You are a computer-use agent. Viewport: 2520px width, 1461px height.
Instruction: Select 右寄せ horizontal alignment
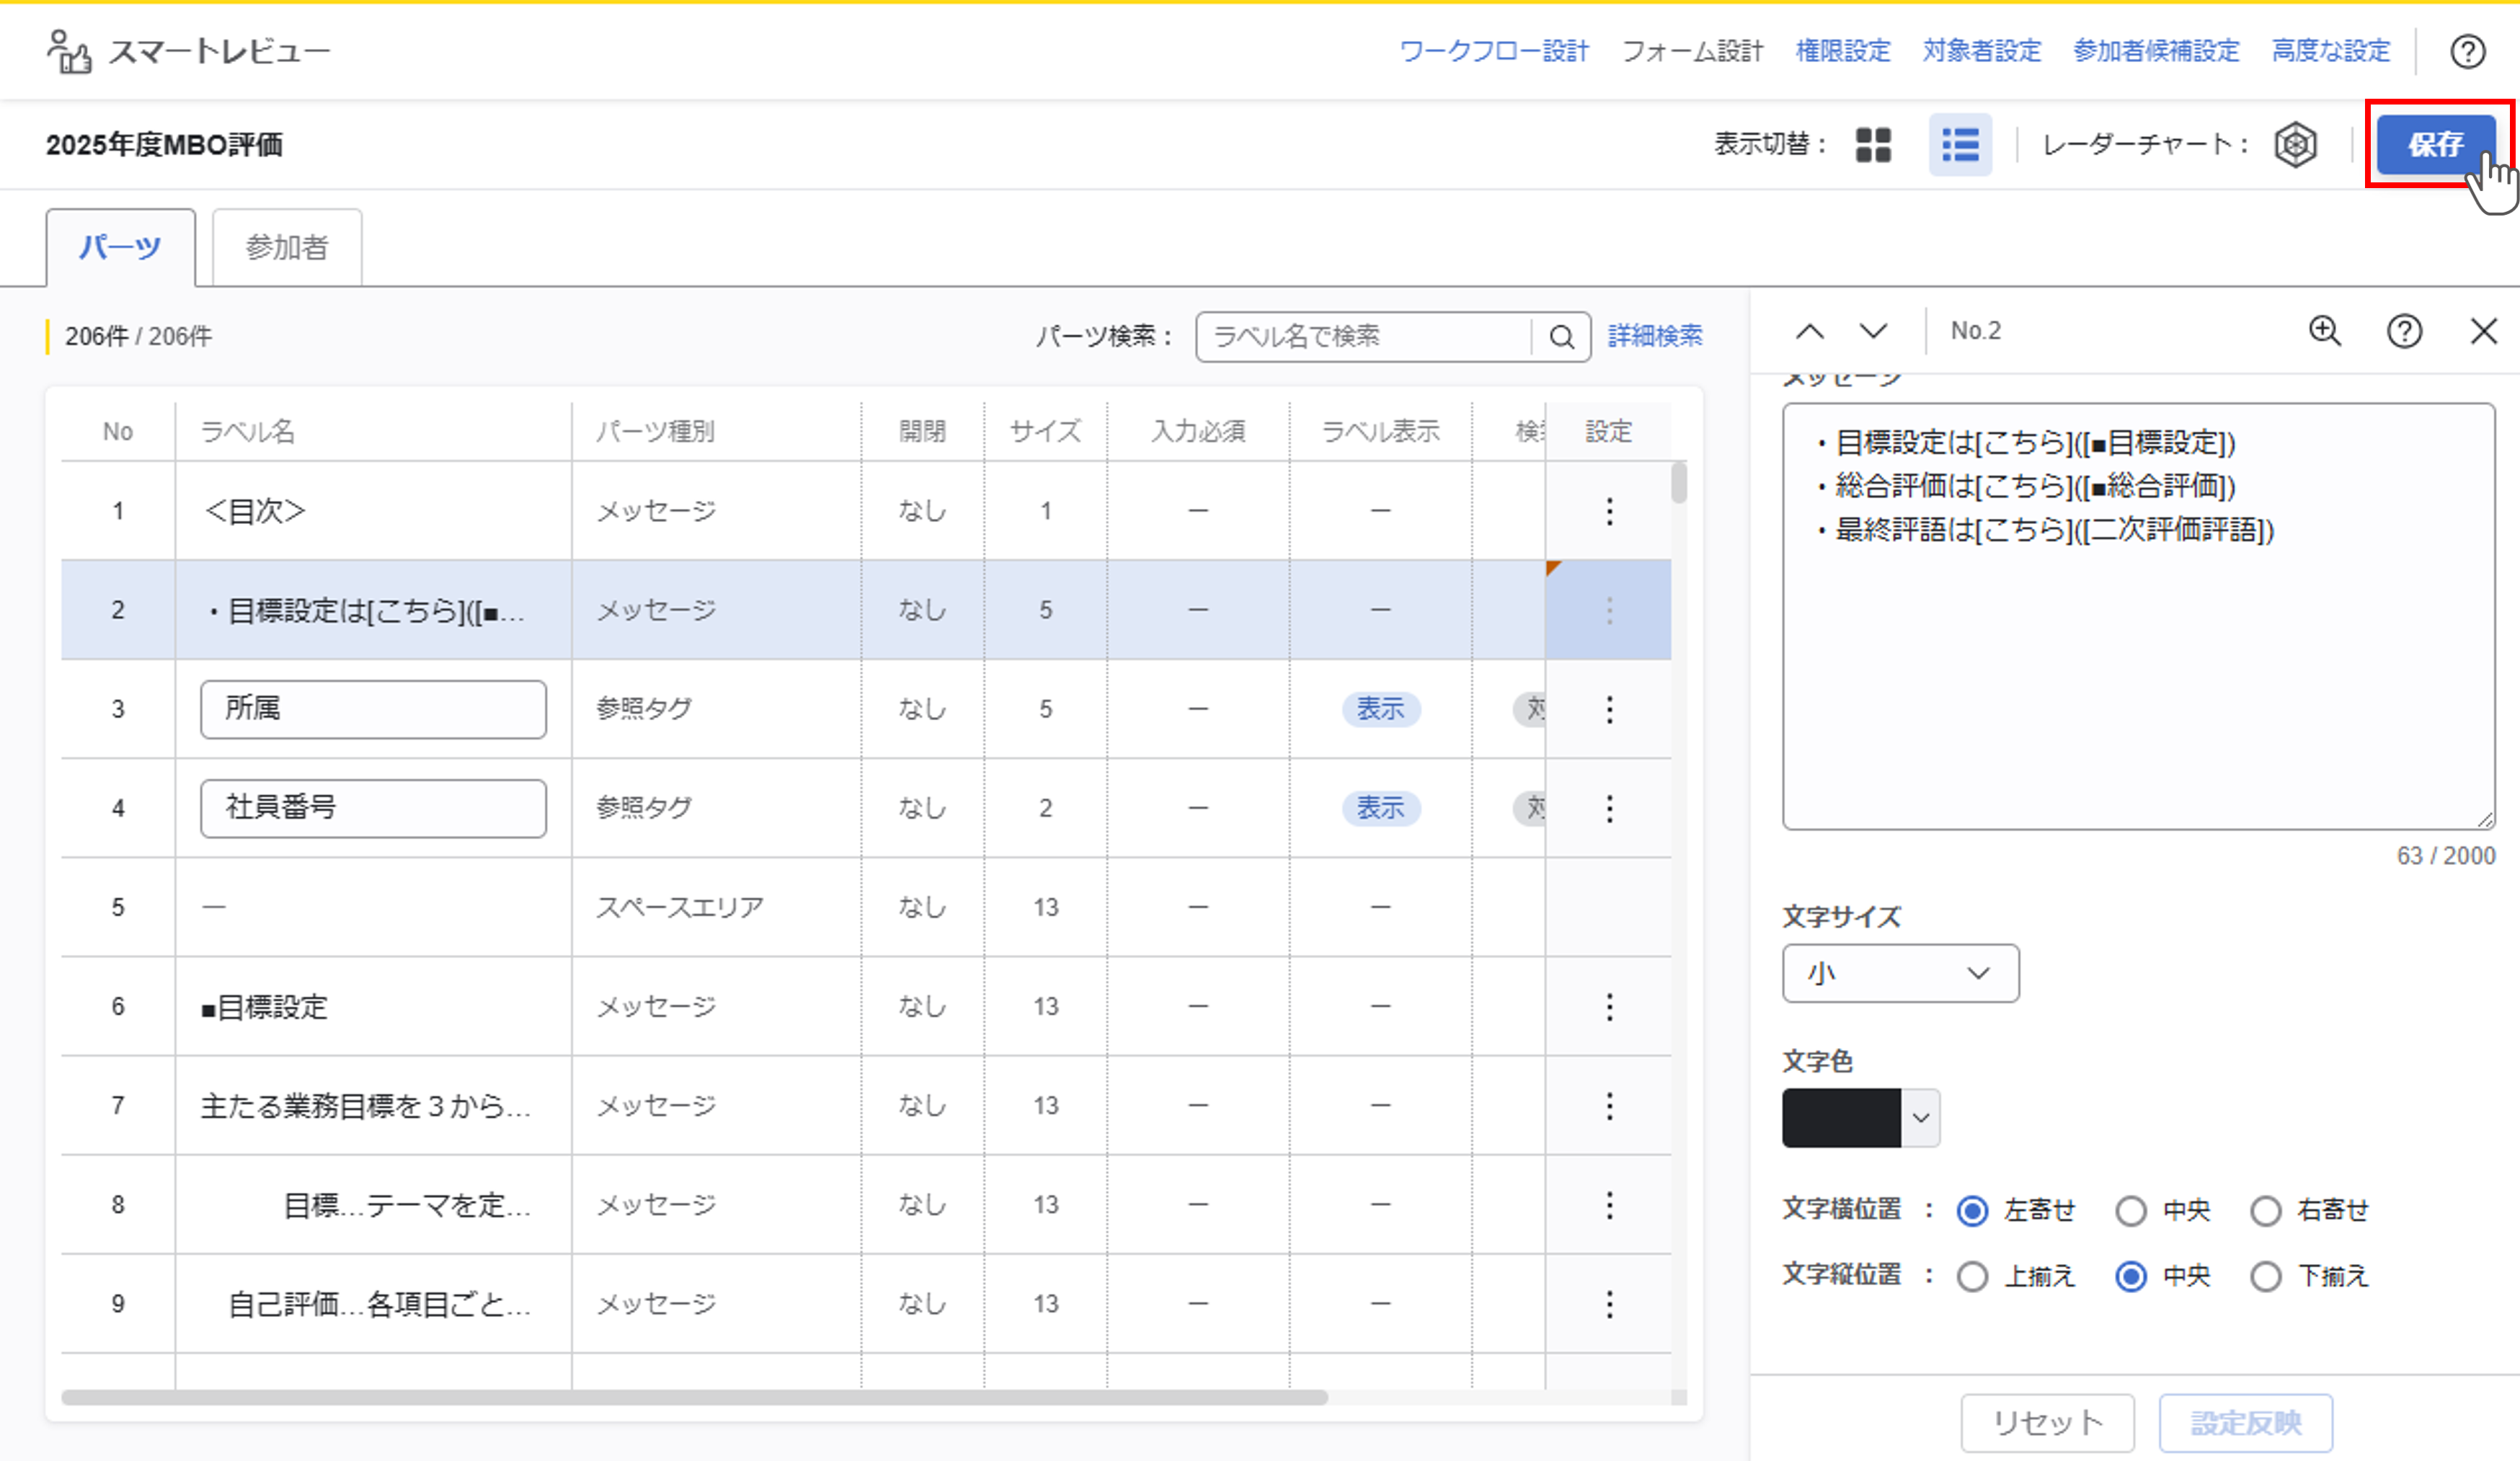pos(2265,1211)
